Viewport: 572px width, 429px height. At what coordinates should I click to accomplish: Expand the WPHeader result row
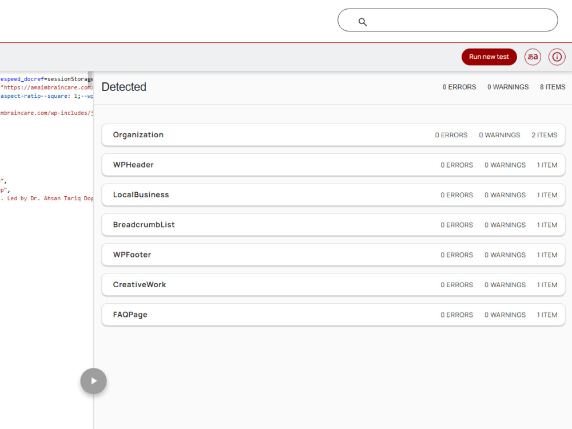click(x=333, y=165)
